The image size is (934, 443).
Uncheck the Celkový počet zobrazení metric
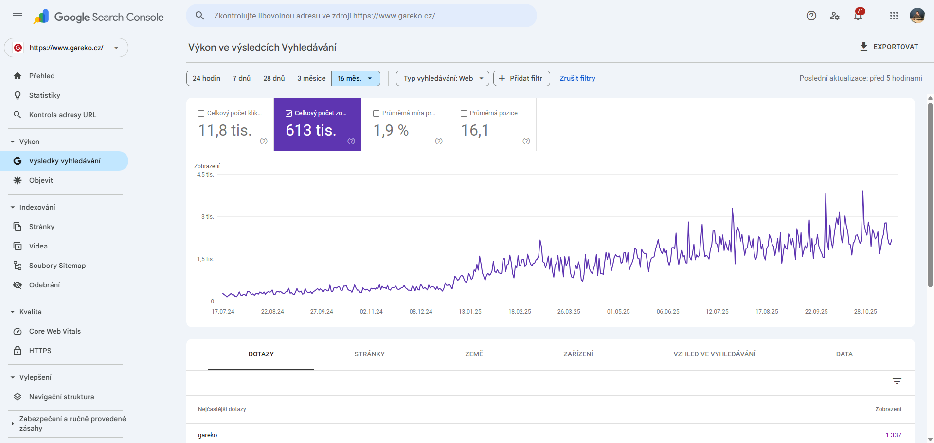[288, 113]
